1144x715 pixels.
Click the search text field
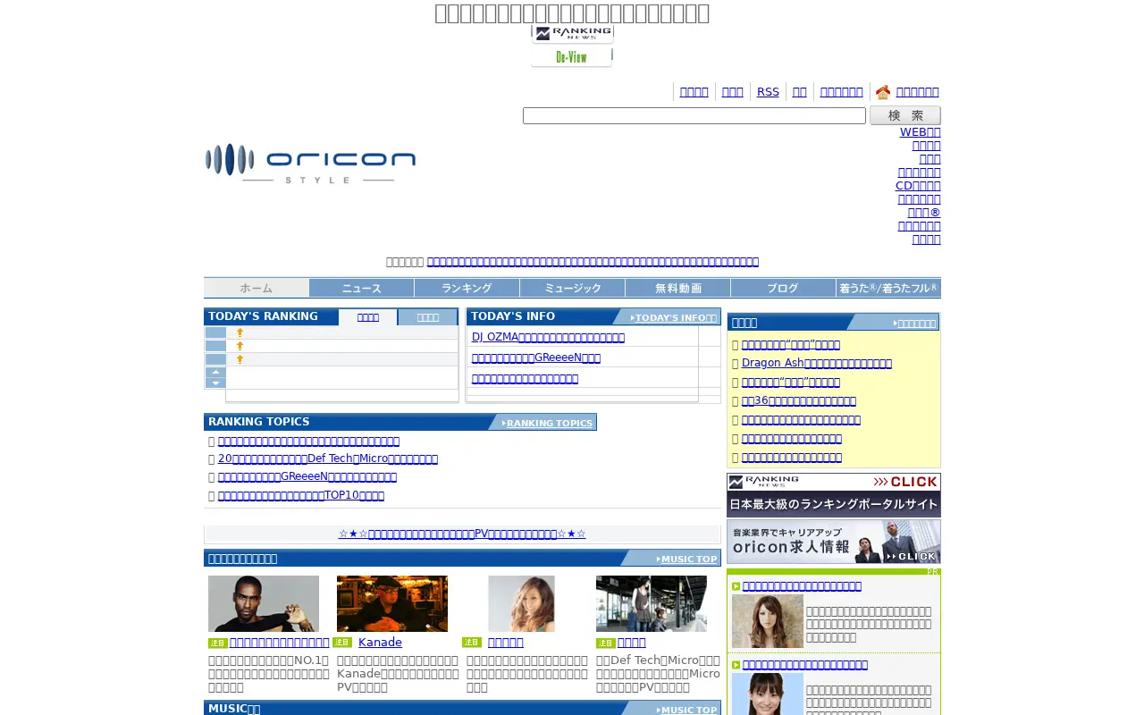(x=694, y=116)
